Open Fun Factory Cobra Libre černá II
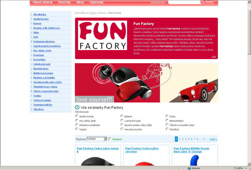This screenshot has width=251, height=170. (98, 150)
